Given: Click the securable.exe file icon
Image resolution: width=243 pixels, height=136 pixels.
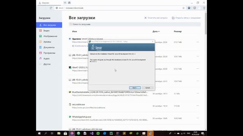Looking at the screenshot, I should click(70, 104).
